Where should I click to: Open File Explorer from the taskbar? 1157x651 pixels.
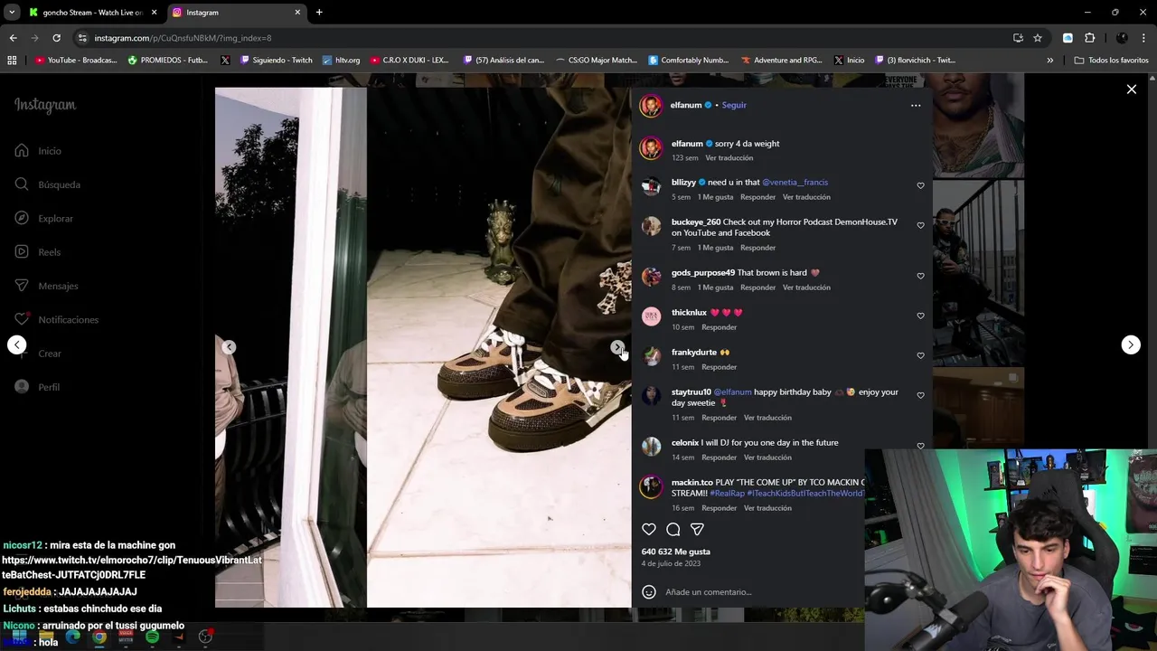47,637
